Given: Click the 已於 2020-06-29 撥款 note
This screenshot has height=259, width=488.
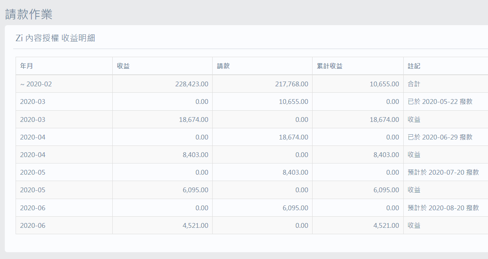Looking at the screenshot, I should 440,137.
